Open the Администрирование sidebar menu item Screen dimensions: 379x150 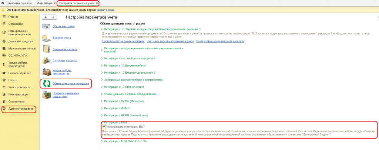click(19, 109)
